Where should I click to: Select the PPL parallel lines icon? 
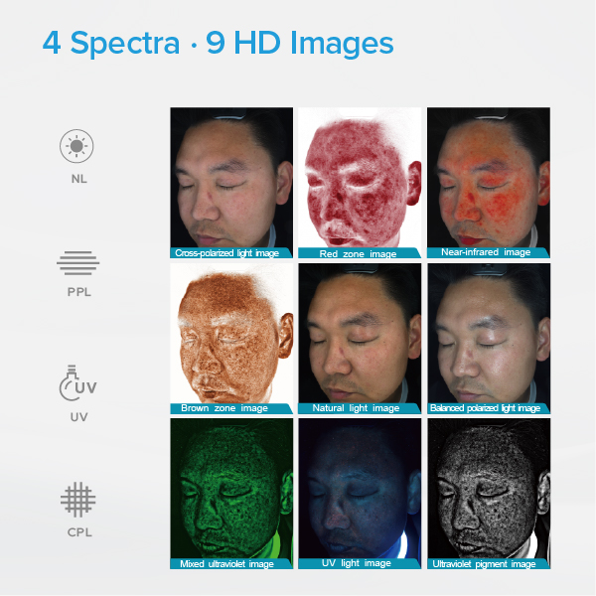(x=78, y=262)
